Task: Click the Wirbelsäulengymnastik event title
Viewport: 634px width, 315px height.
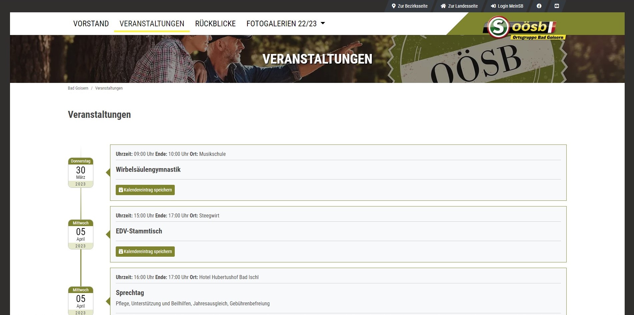Action: click(x=148, y=169)
